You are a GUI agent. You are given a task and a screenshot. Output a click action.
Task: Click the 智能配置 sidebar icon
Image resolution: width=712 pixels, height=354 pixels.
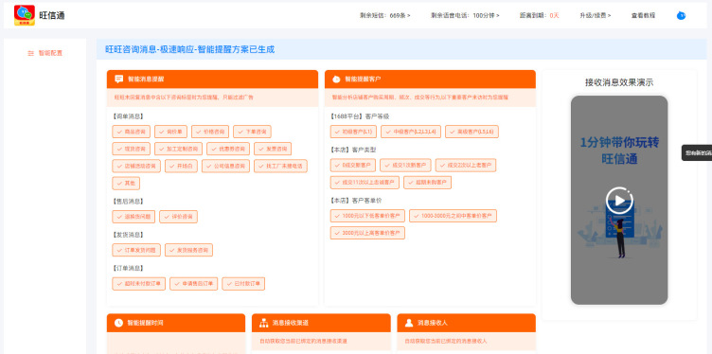31,53
